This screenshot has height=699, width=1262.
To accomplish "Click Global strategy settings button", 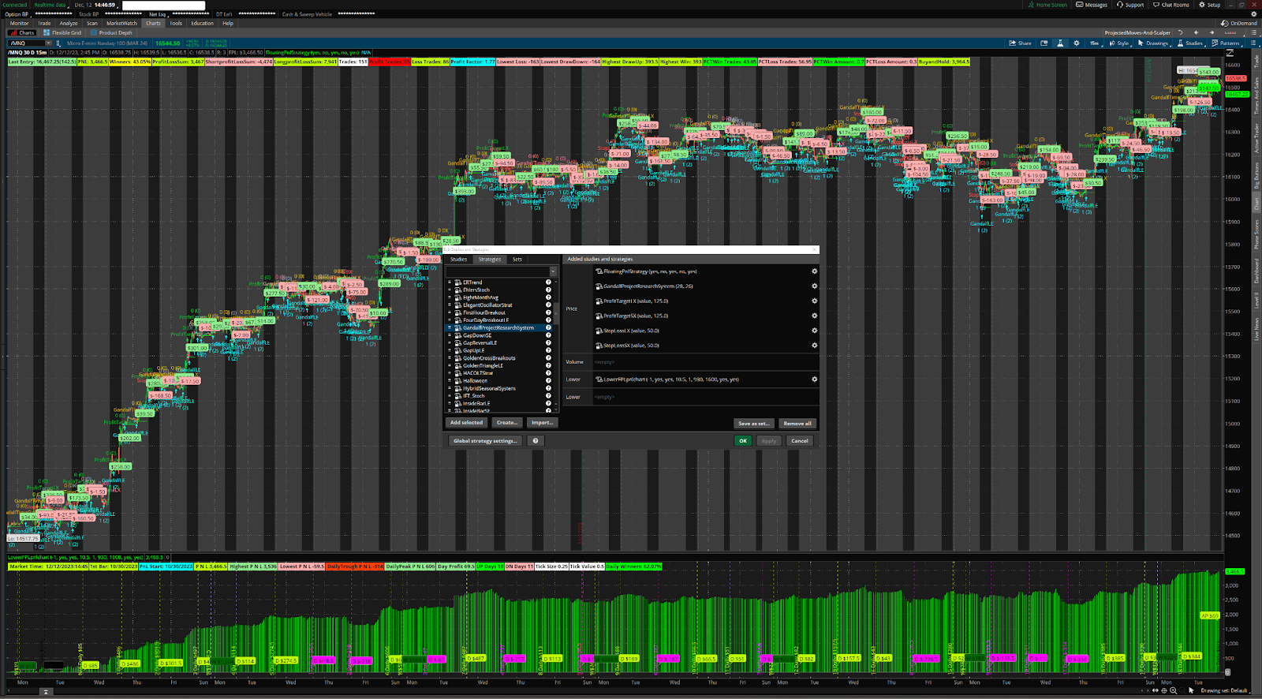I will coord(485,441).
